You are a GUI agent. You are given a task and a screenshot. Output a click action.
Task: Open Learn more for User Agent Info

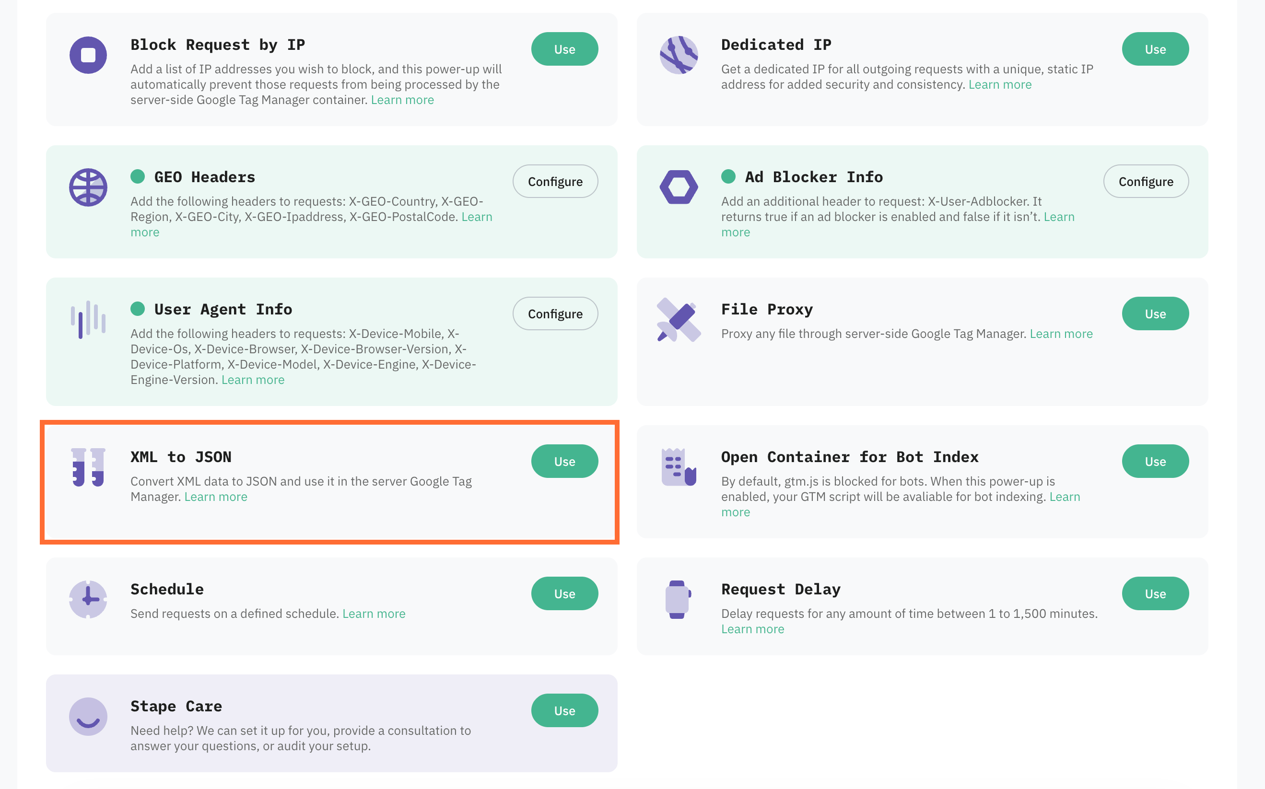click(x=253, y=380)
